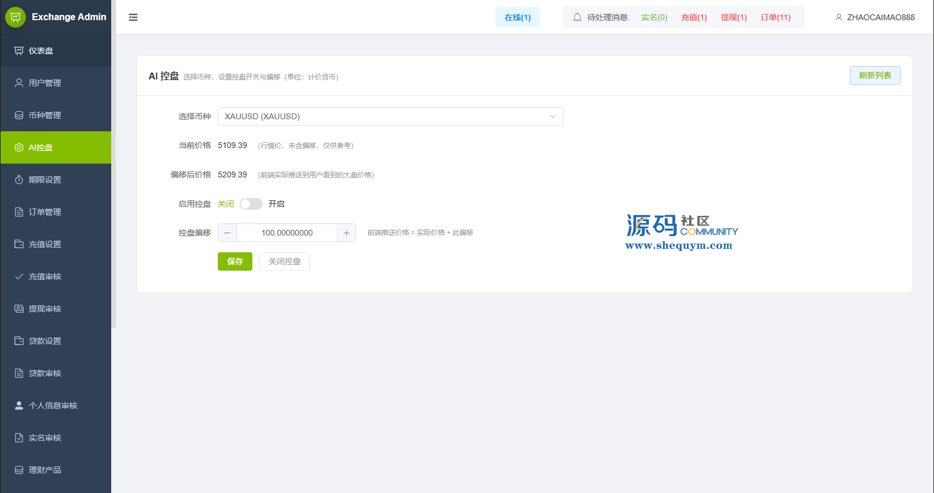Increase 控盘偏移 with the plus button
The image size is (934, 493).
346,233
